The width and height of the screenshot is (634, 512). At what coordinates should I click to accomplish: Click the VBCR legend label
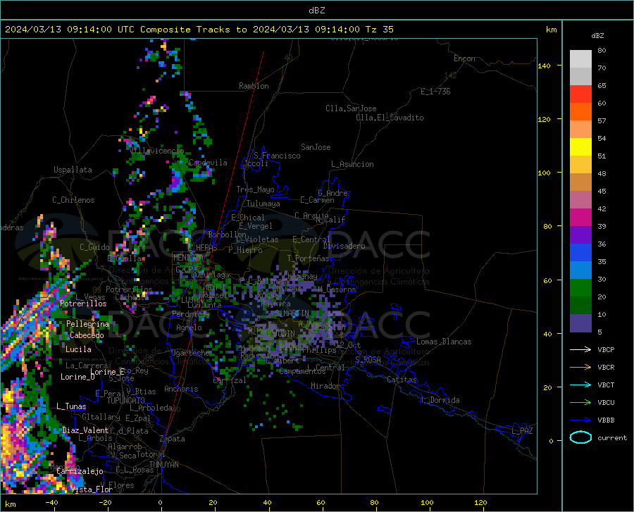(x=606, y=368)
